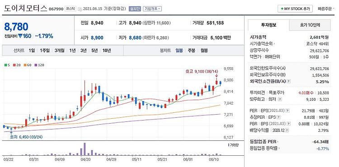Show 1년 line chart
This screenshot has height=167, width=339.
[72, 51]
